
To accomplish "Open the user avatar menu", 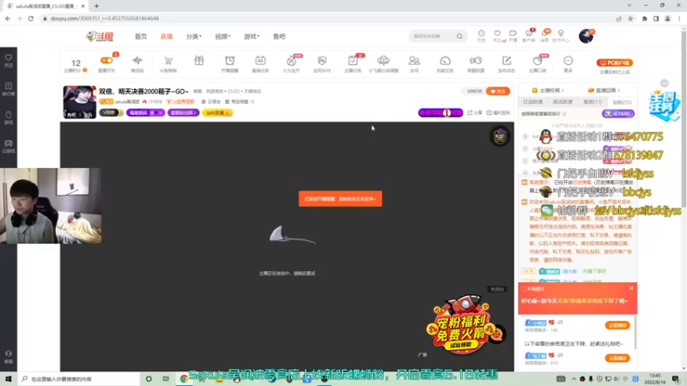I will click(x=586, y=36).
